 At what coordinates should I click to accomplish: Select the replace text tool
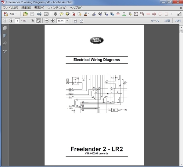click(x=112, y=14)
